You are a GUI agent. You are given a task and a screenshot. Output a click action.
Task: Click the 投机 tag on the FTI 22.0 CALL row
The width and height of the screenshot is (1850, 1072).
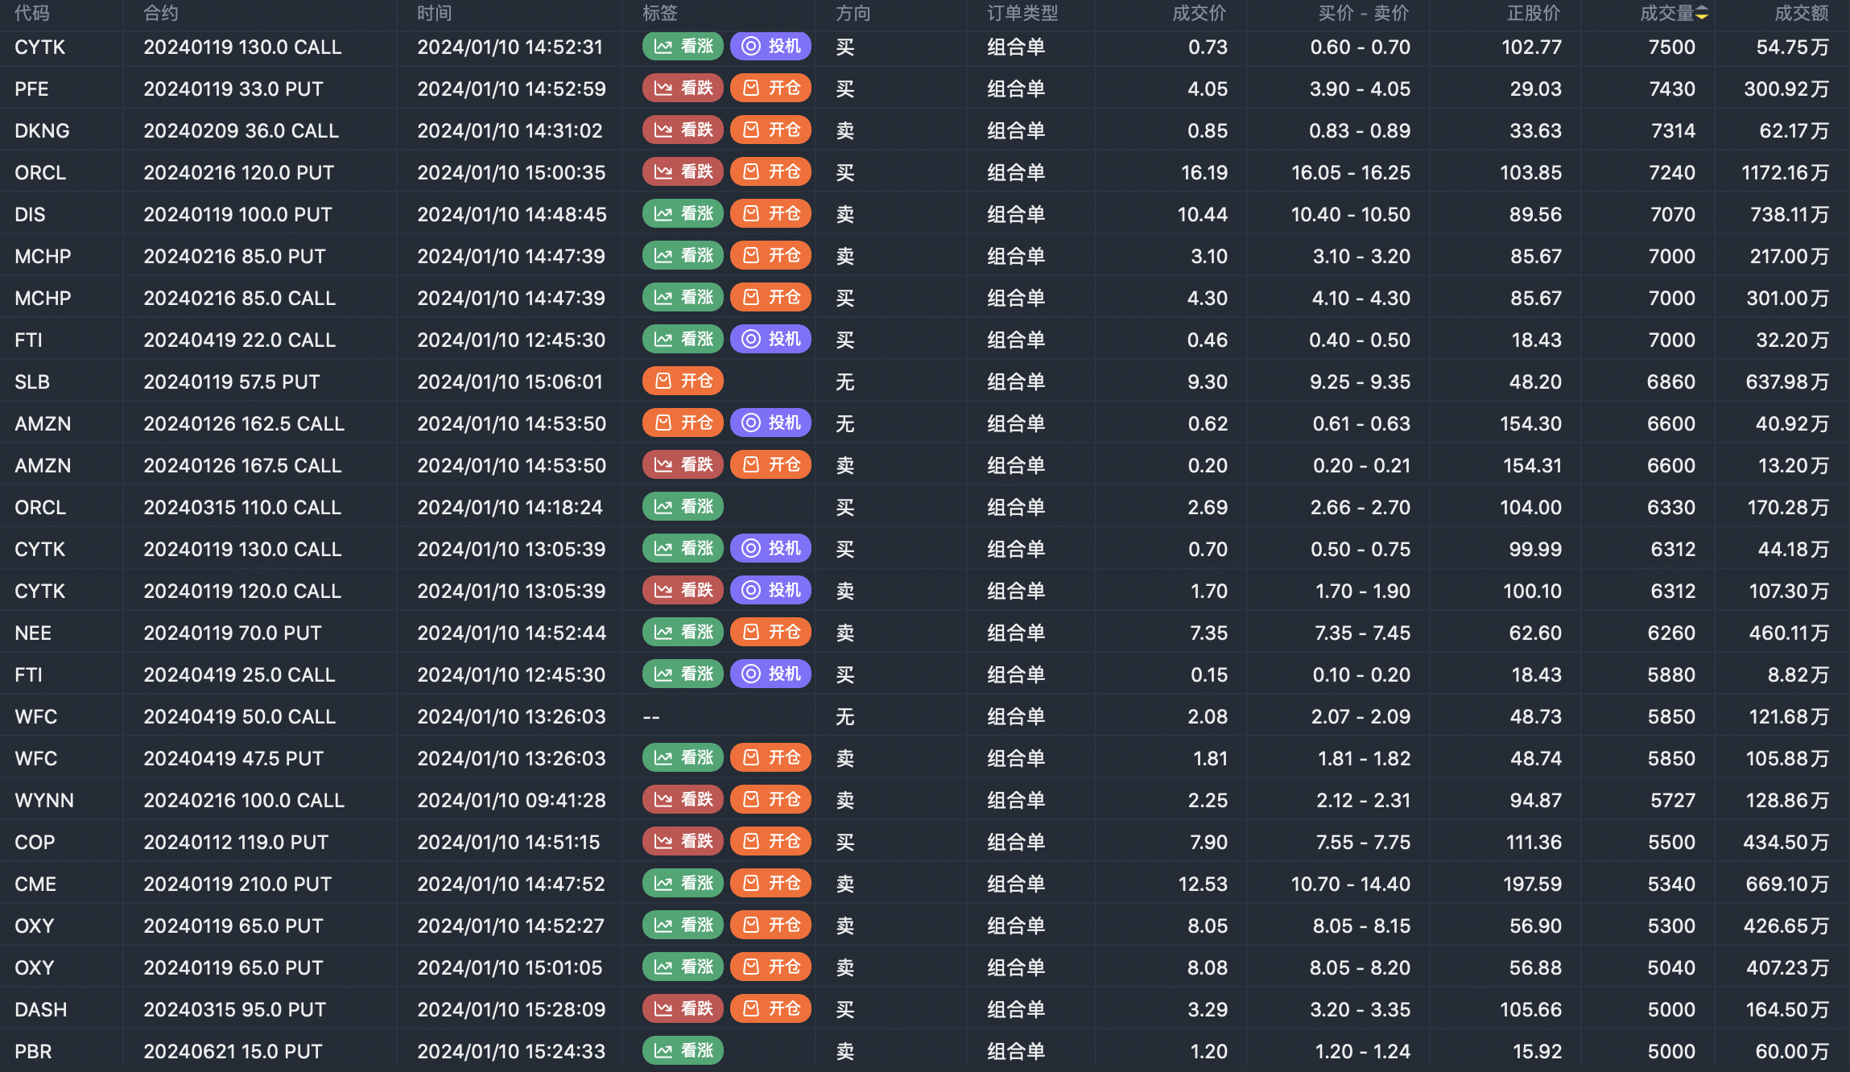coord(770,339)
